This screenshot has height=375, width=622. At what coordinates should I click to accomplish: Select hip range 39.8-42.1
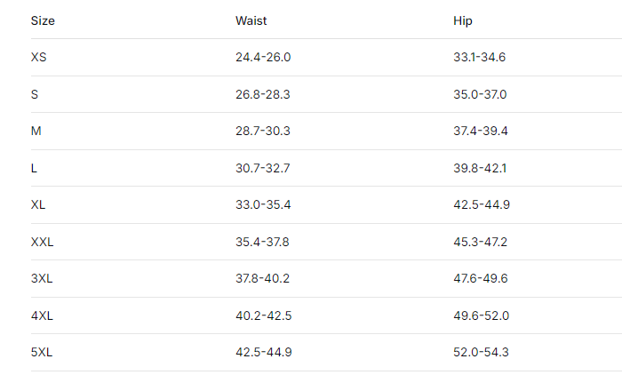(480, 168)
